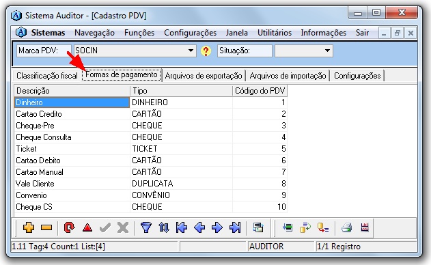The image size is (431, 265).
Task: Switch to the Arquivos de exportação tab
Action: click(x=204, y=76)
